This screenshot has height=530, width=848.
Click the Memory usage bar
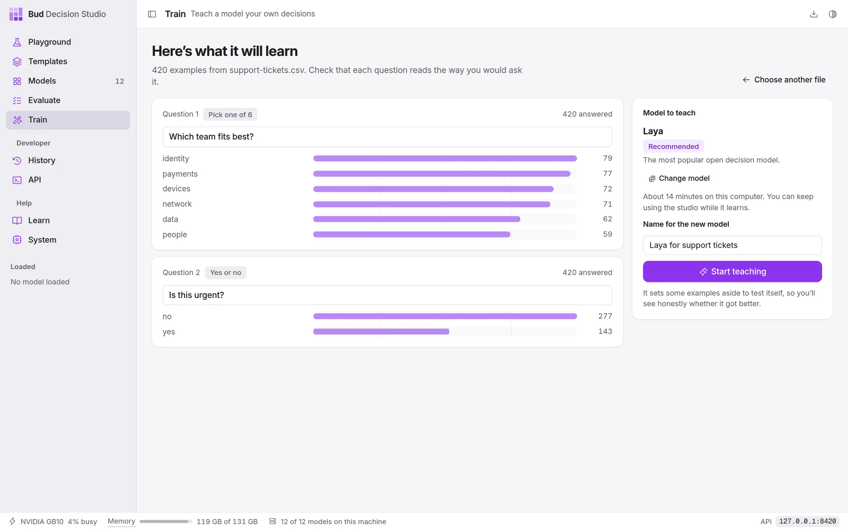pyautogui.click(x=166, y=522)
